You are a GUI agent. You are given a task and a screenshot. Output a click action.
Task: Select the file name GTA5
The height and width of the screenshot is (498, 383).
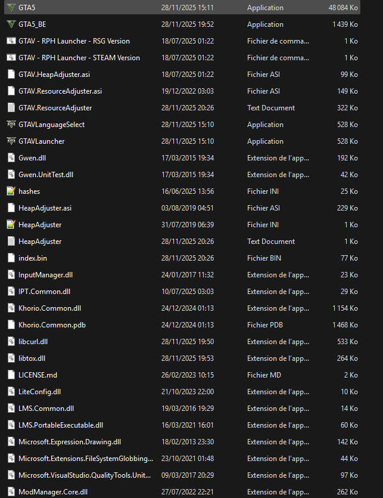tap(27, 8)
